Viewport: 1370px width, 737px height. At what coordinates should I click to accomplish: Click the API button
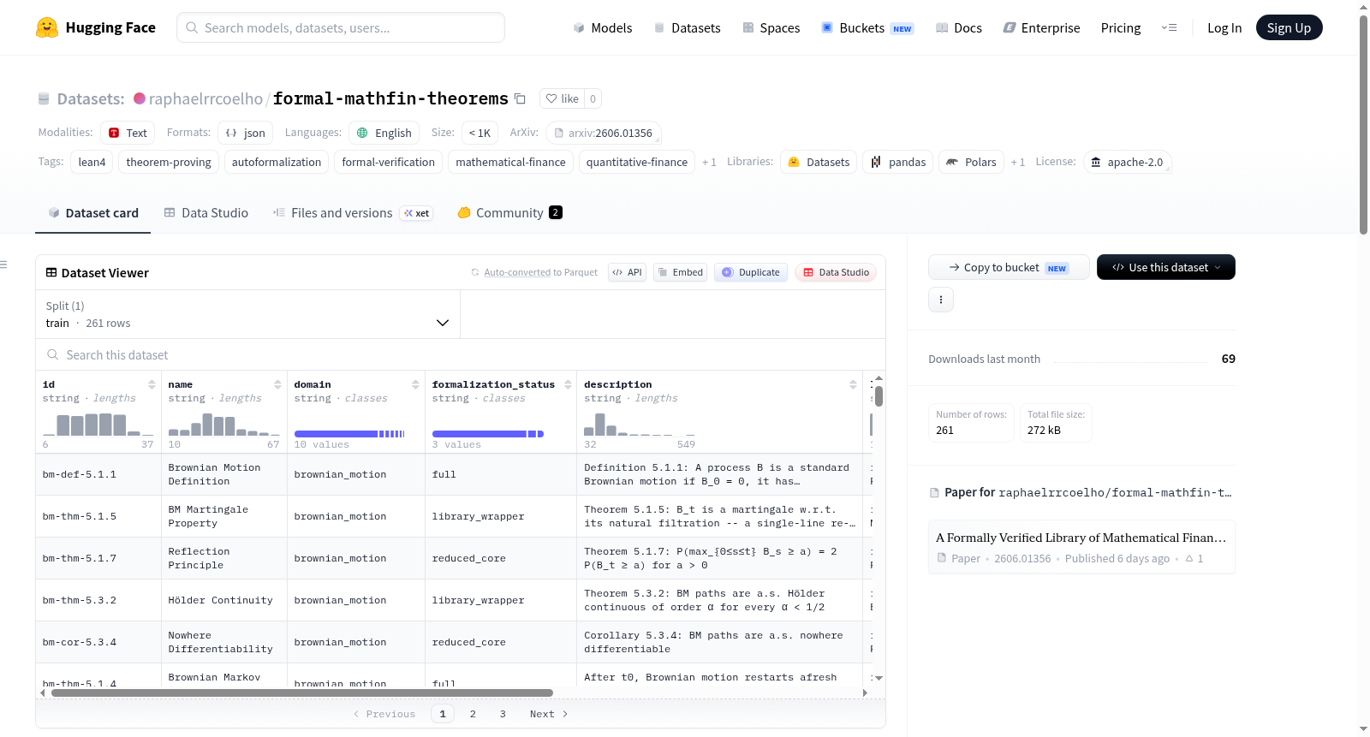pos(627,272)
